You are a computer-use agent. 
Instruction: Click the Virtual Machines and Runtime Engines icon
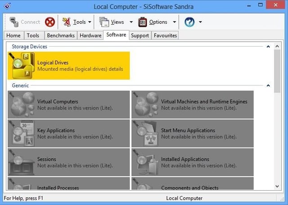[x=146, y=104]
